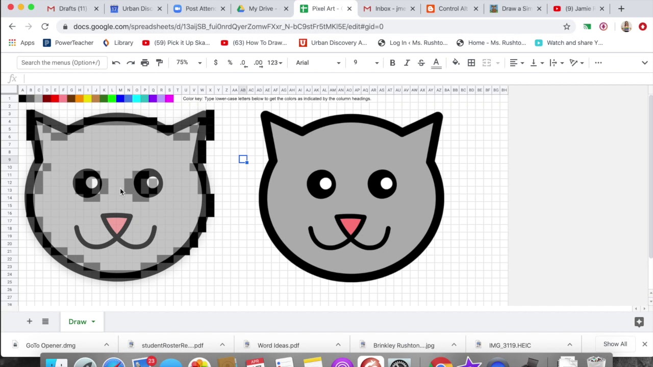This screenshot has width=653, height=367.
Task: Open the zoom 75% dropdown
Action: pyautogui.click(x=189, y=63)
